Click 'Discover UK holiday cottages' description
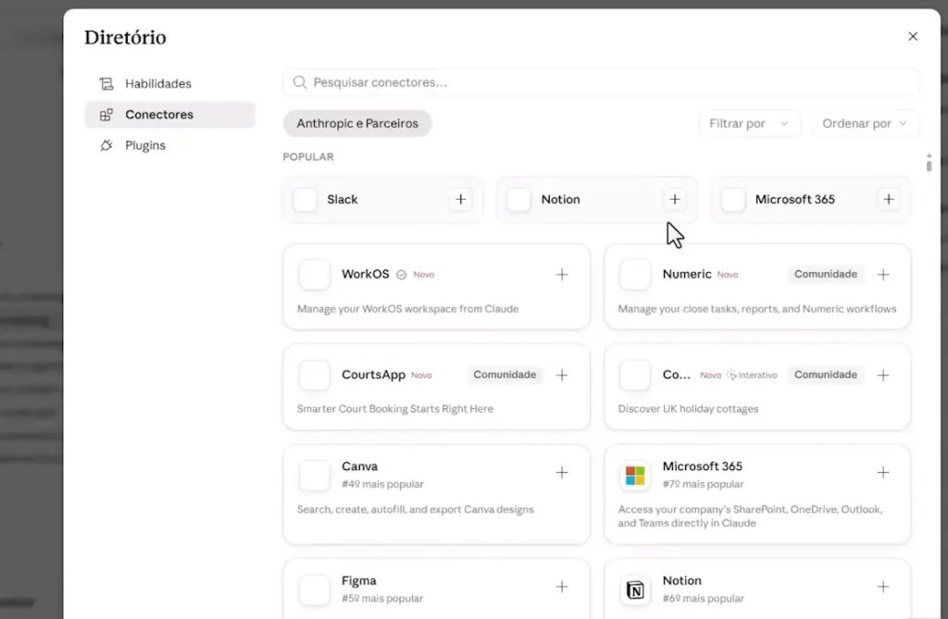 pos(688,409)
